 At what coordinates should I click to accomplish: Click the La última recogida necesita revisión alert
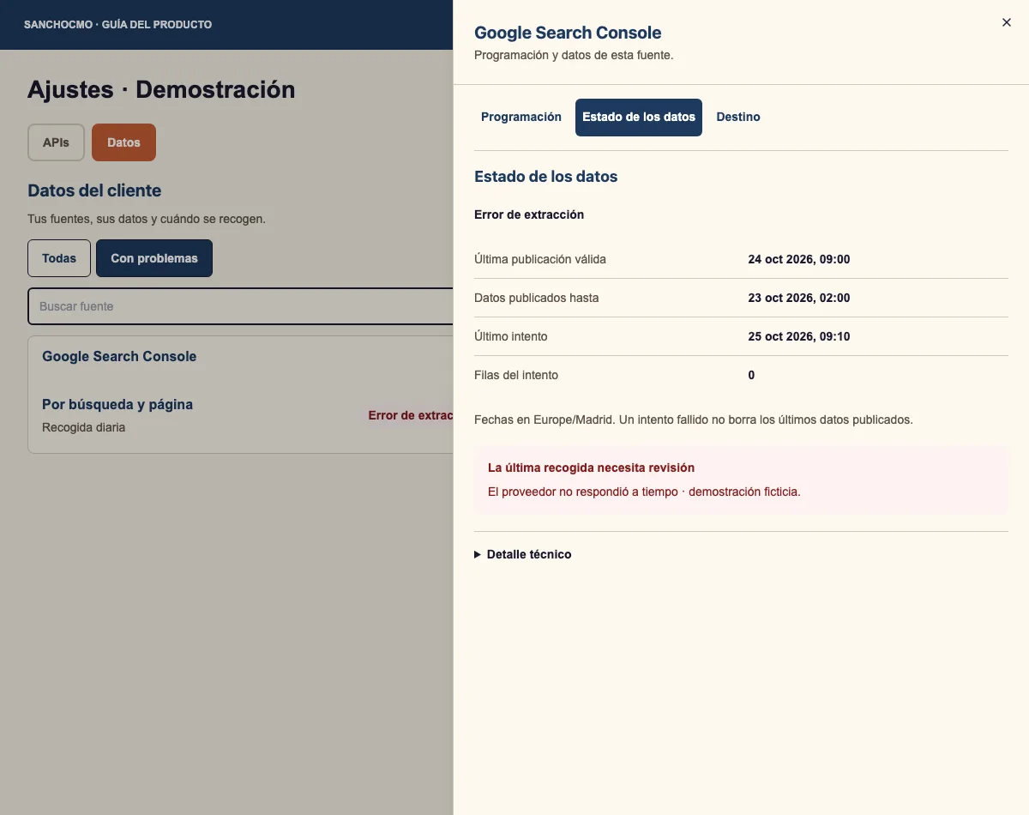741,480
